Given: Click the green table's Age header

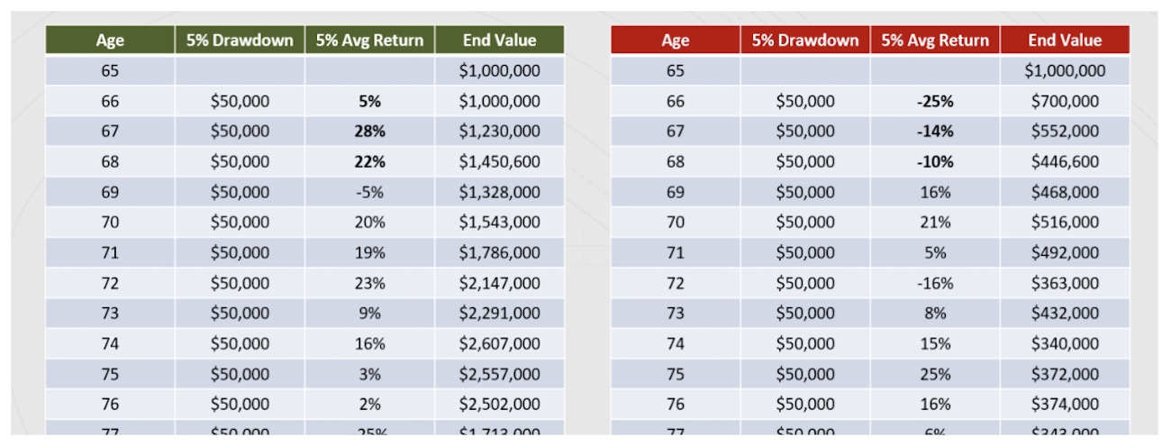Looking at the screenshot, I should 110,40.
